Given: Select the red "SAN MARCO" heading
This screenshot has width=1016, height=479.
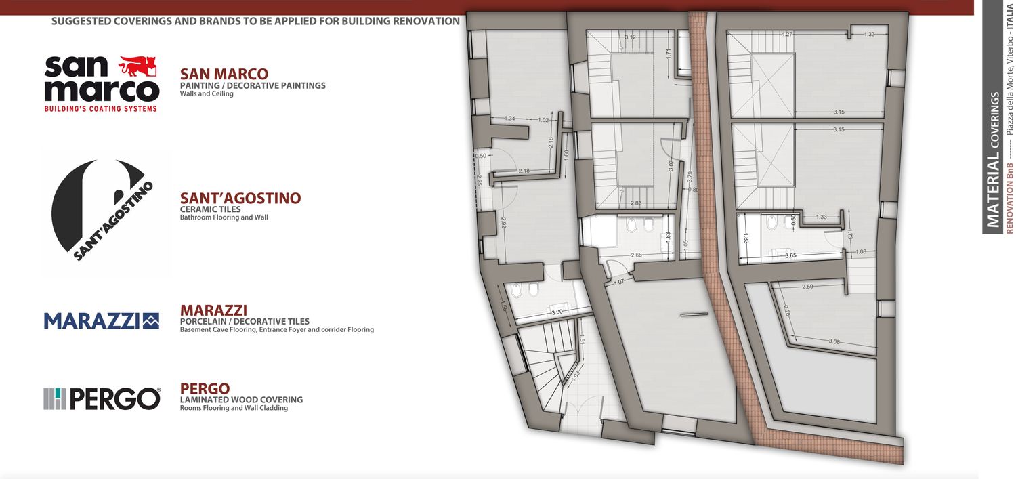Looking at the screenshot, I should (x=224, y=74).
